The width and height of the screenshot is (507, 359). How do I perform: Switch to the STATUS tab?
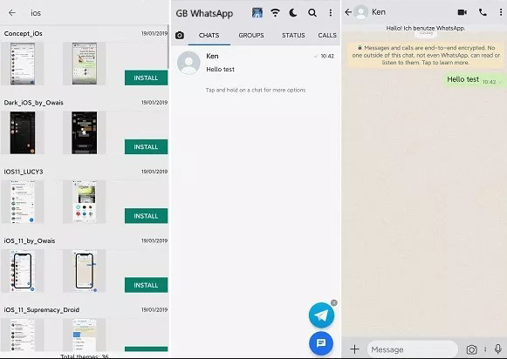tap(293, 35)
